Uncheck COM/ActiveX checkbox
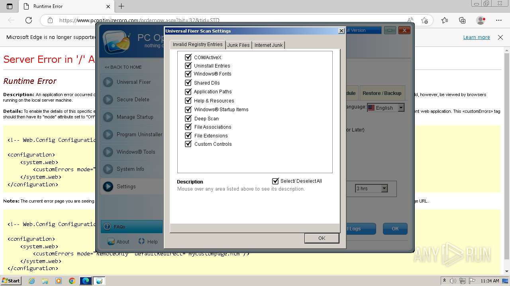The image size is (510, 286). [188, 57]
